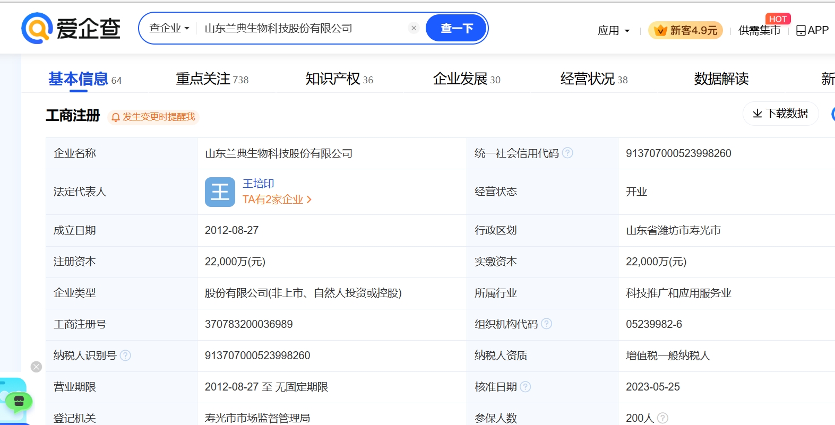Click the 查一下 search button
This screenshot has height=425, width=835.
tap(457, 28)
